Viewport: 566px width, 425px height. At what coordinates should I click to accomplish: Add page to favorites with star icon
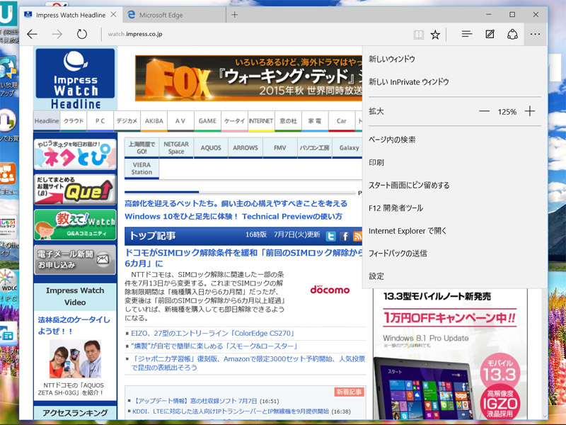pos(436,34)
